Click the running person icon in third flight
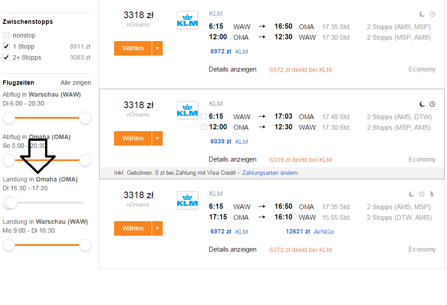447x305 pixels. [432, 194]
